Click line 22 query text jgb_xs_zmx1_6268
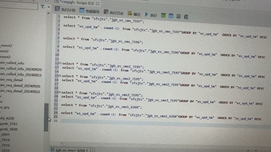This screenshot has width=271, height=152. pyautogui.click(x=101, y=106)
